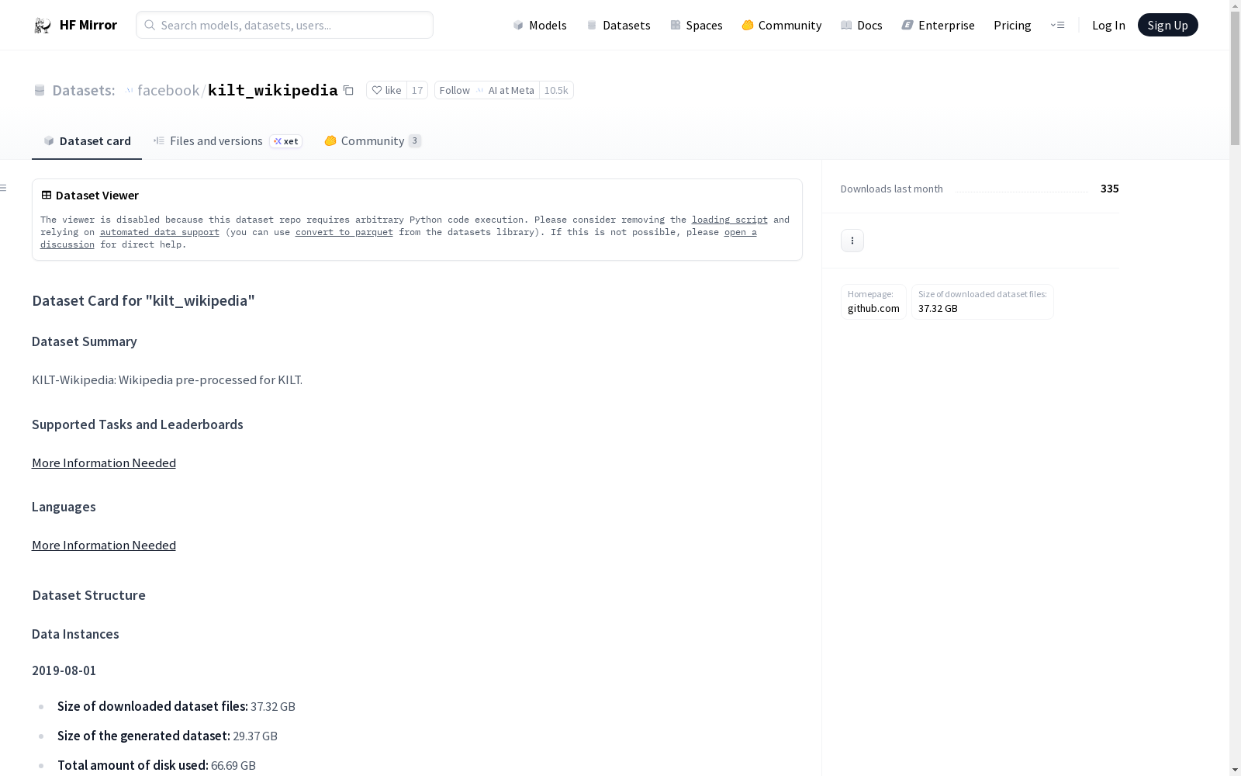Open the convert to parquet link
The height and width of the screenshot is (776, 1241).
coord(344,232)
